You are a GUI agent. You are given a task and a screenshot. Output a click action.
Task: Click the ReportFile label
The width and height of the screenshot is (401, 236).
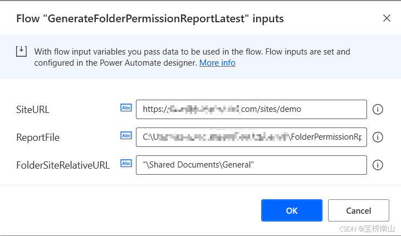click(x=38, y=137)
